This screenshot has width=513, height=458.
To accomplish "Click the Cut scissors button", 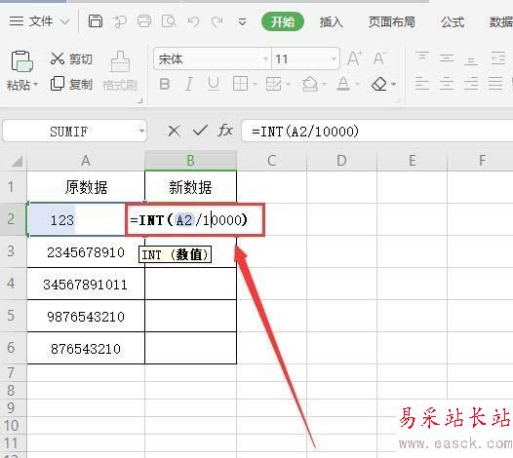I will pos(71,58).
